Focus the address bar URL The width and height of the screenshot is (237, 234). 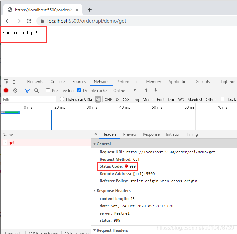(x=87, y=21)
